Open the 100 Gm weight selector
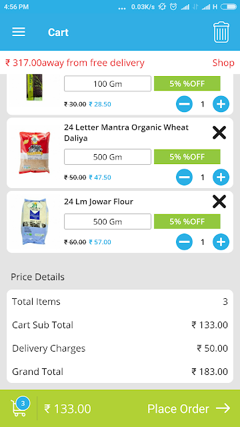The image size is (240, 427). 107,83
